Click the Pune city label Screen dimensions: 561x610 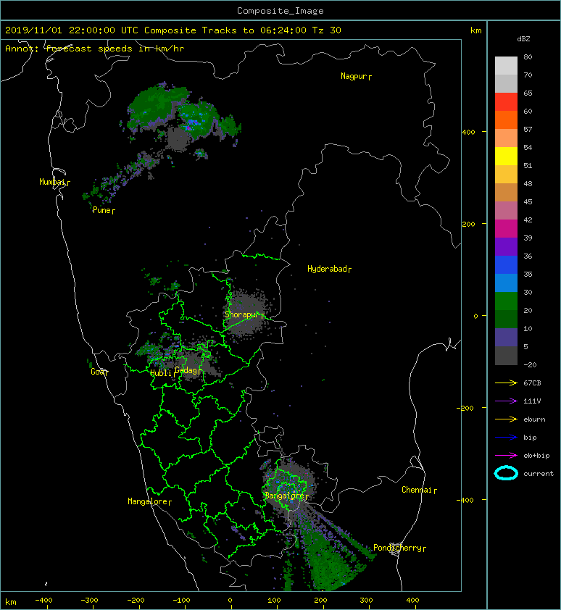pyautogui.click(x=104, y=210)
